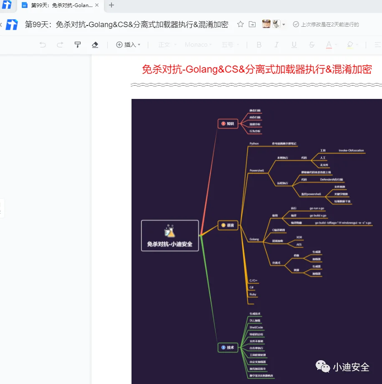The height and width of the screenshot is (384, 382).
Task: Click the 语言 node in mind map
Action: (228, 225)
